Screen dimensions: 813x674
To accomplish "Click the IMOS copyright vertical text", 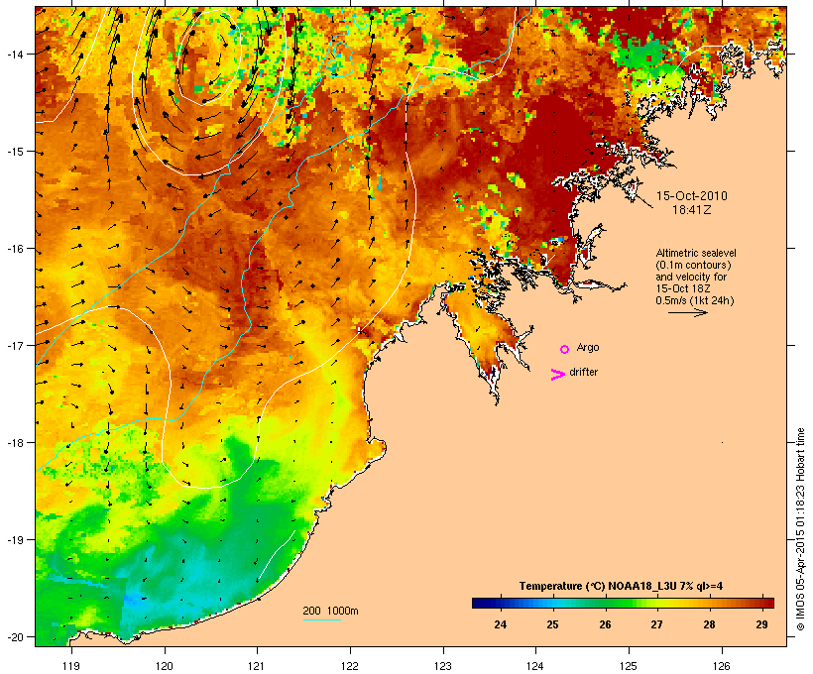I will [x=800, y=529].
